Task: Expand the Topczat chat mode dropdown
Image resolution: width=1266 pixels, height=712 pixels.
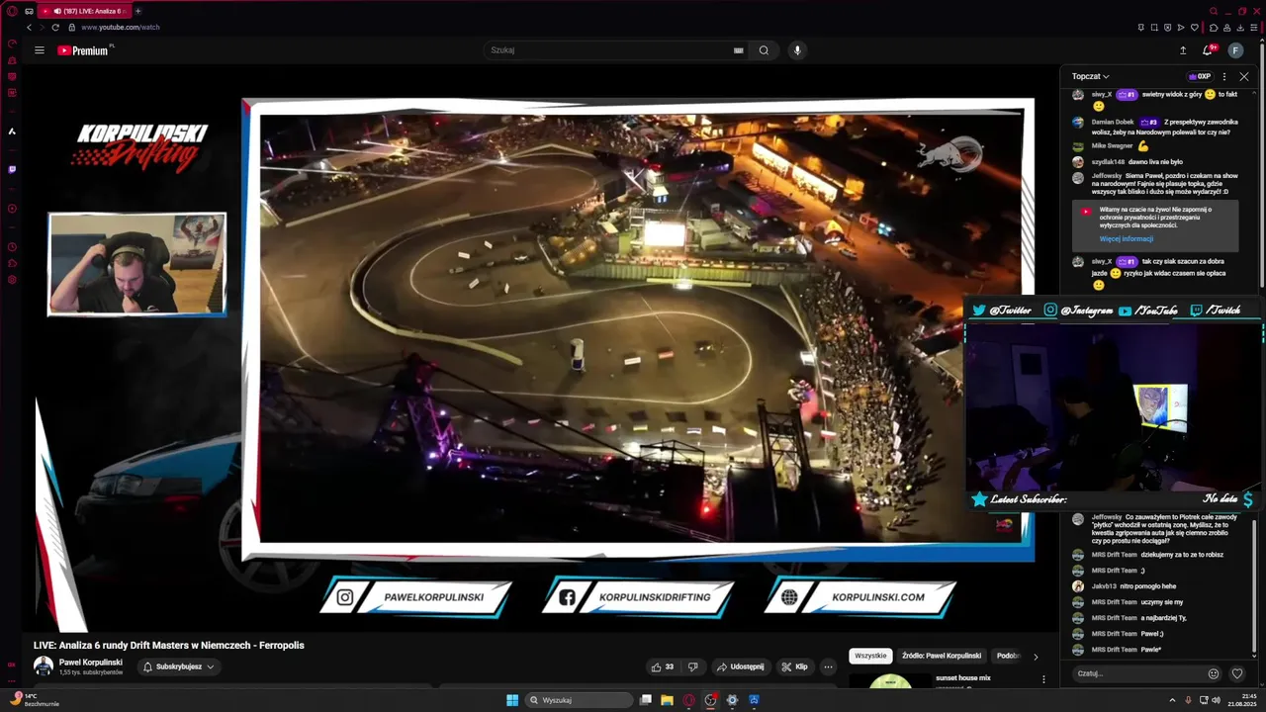Action: tap(1091, 76)
